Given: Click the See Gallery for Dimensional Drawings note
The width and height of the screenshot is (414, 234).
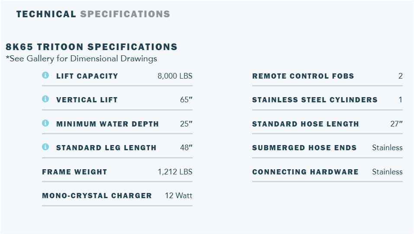Looking at the screenshot, I should [81, 59].
